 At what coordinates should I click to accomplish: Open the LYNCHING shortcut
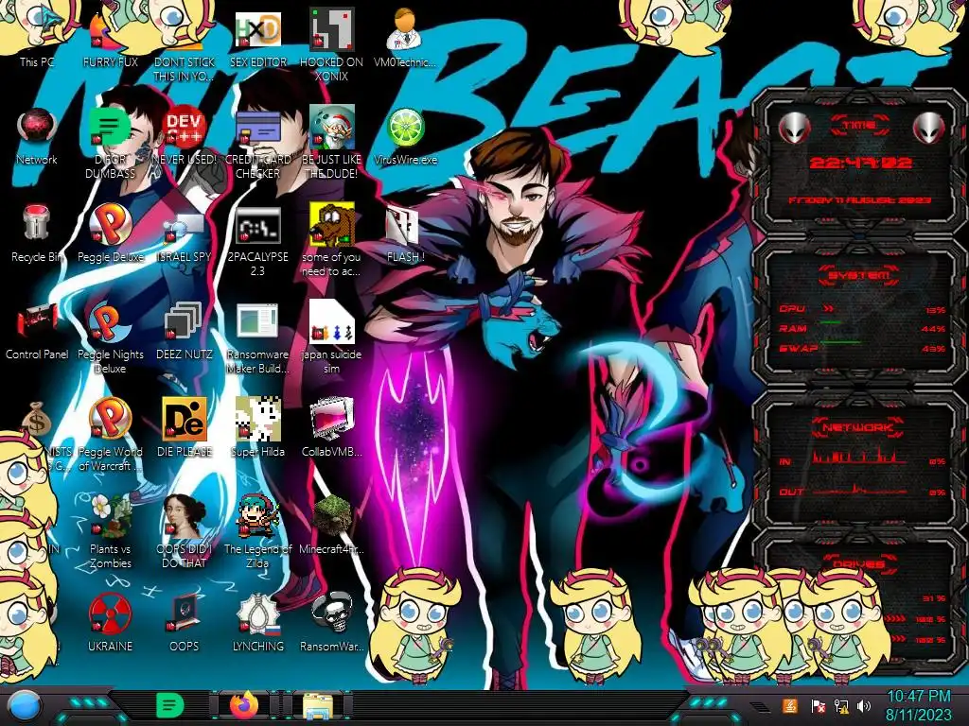click(257, 622)
